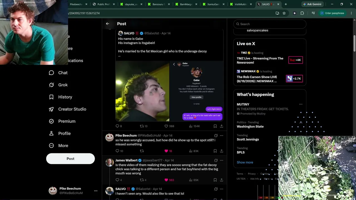View analytics for Pike Beechum's 83K views comment
356x200 pixels.
(x=194, y=151)
